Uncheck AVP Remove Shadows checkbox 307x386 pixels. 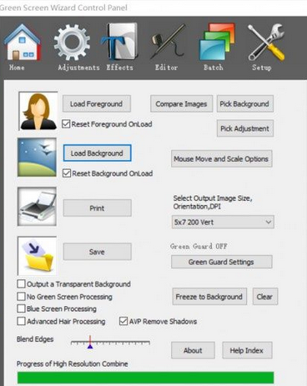[x=123, y=321]
